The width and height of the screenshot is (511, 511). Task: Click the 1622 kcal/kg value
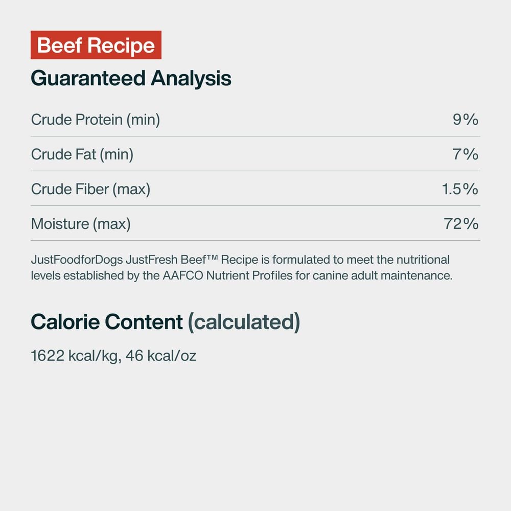point(76,356)
